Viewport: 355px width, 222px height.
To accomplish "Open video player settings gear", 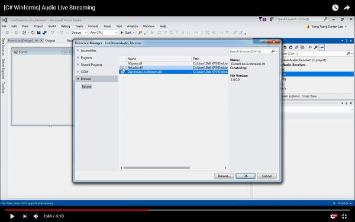I will point(334,216).
